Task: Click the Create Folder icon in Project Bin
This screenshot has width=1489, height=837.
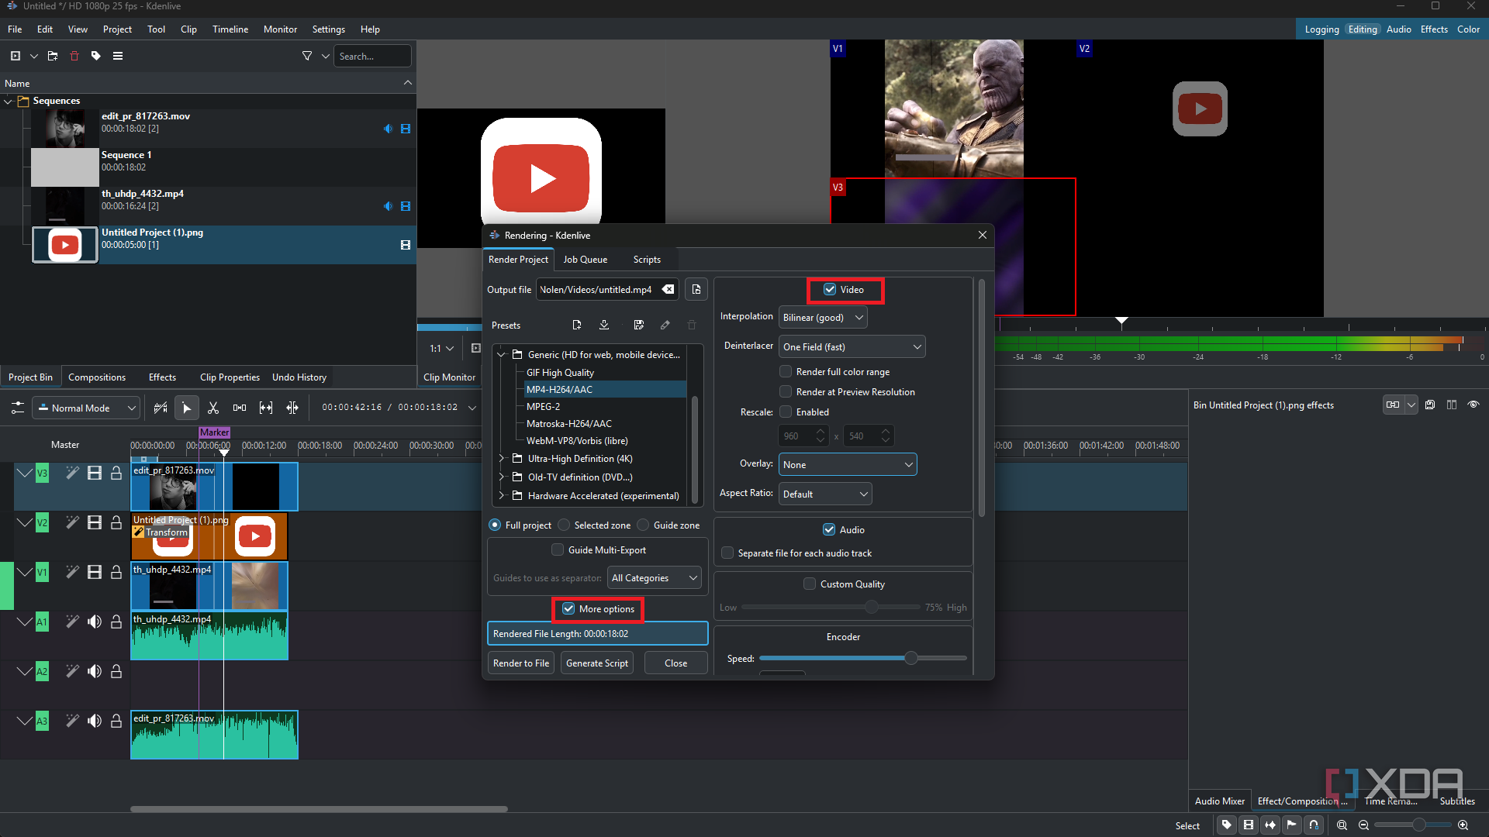Action: click(x=53, y=56)
